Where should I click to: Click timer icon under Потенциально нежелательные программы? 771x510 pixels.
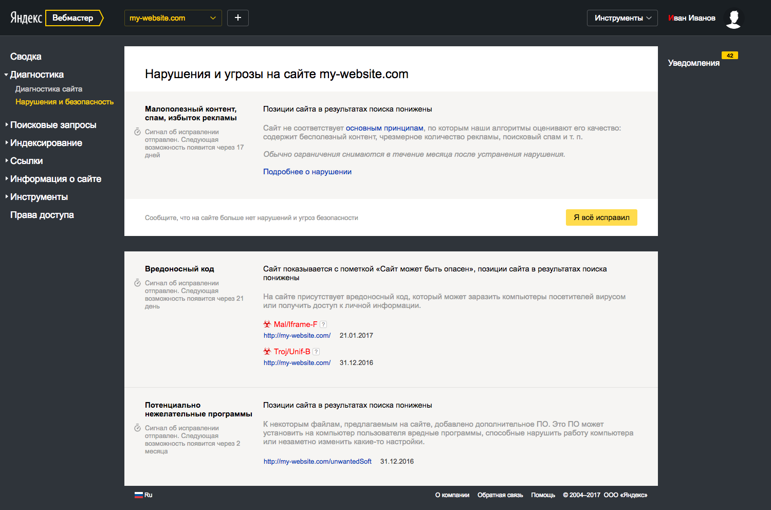point(138,428)
